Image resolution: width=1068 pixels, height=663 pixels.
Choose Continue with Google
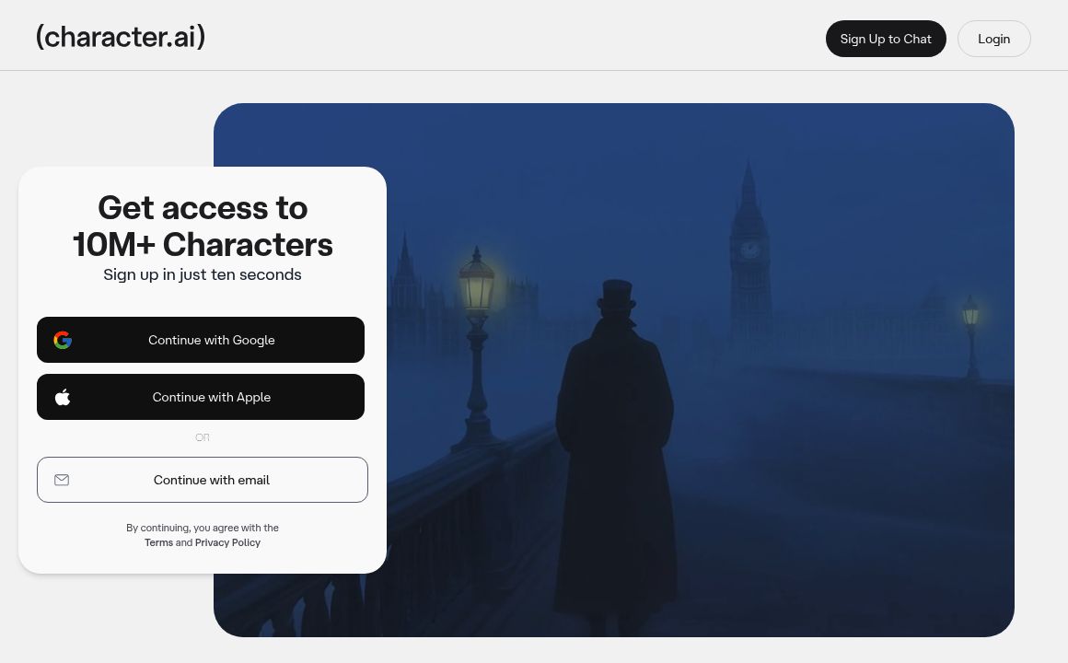201,340
